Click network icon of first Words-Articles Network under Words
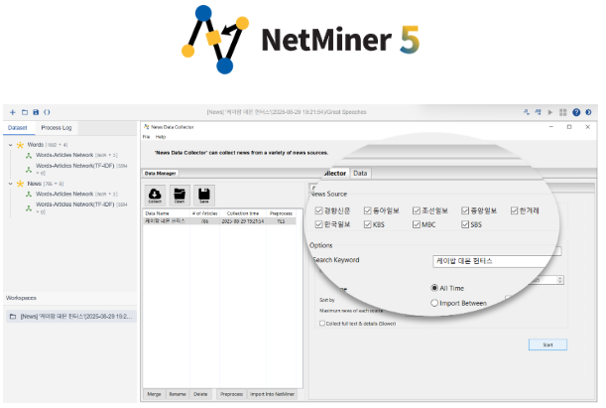Viewport: 606px width, 408px height. coord(29,156)
